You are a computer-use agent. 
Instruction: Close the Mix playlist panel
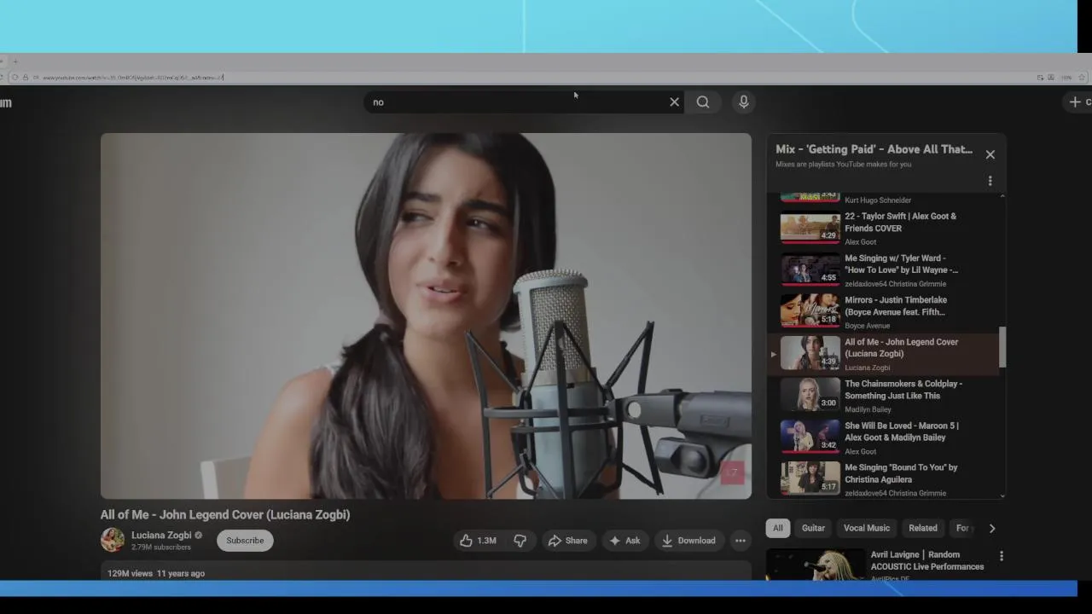click(x=990, y=154)
